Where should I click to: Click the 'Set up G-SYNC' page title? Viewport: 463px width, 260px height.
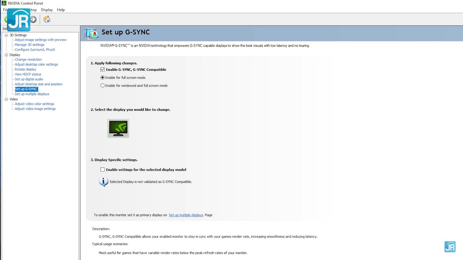[126, 32]
